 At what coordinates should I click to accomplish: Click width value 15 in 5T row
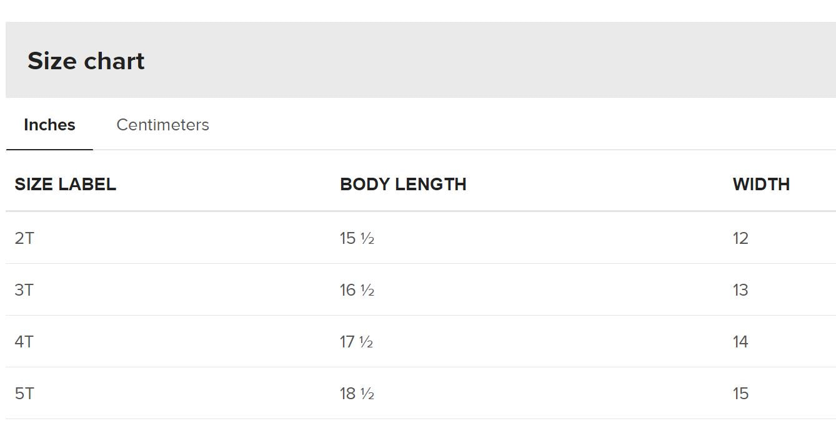(x=740, y=394)
